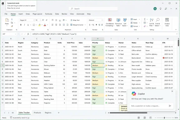
Task: Toggle bold formatting
Action: point(21,25)
